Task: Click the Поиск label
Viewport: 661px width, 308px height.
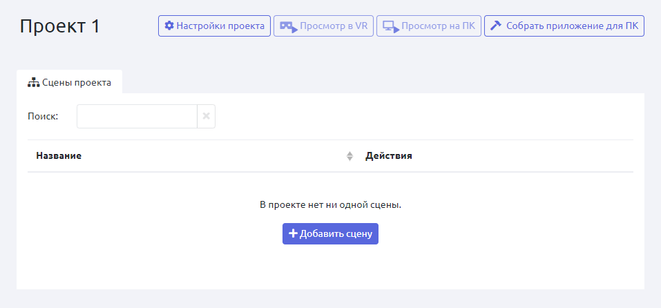Action: [x=43, y=117]
